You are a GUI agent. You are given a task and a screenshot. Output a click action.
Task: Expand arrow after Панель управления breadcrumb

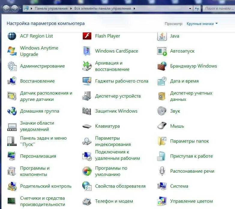click(x=71, y=8)
